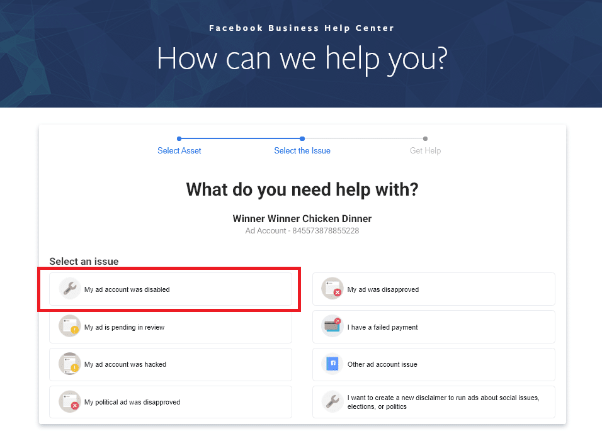The image size is (602, 441).
Task: Select the 'My ad account was disabled' issue
Action: (x=171, y=289)
